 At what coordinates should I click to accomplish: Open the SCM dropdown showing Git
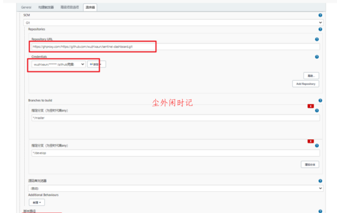coord(173,22)
